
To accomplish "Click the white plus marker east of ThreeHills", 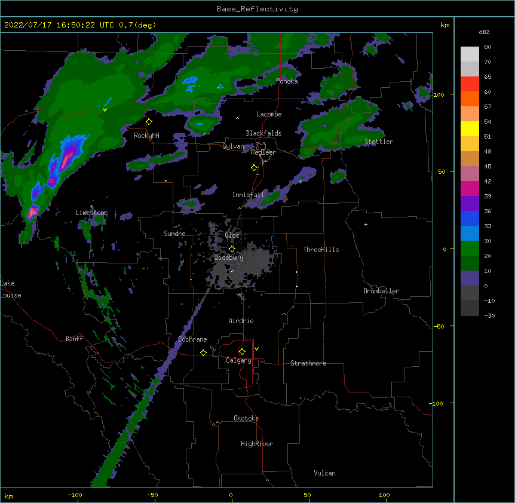I will point(366,224).
